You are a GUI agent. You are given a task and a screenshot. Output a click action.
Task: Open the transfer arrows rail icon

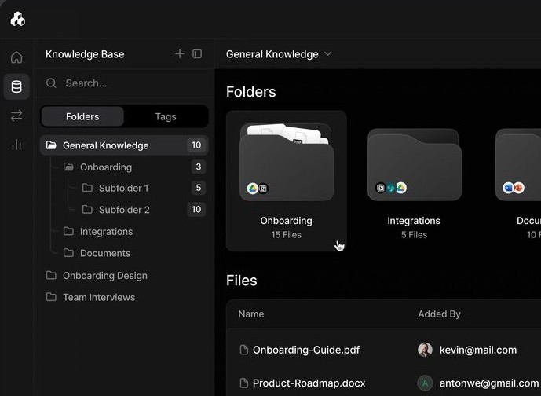[16, 115]
